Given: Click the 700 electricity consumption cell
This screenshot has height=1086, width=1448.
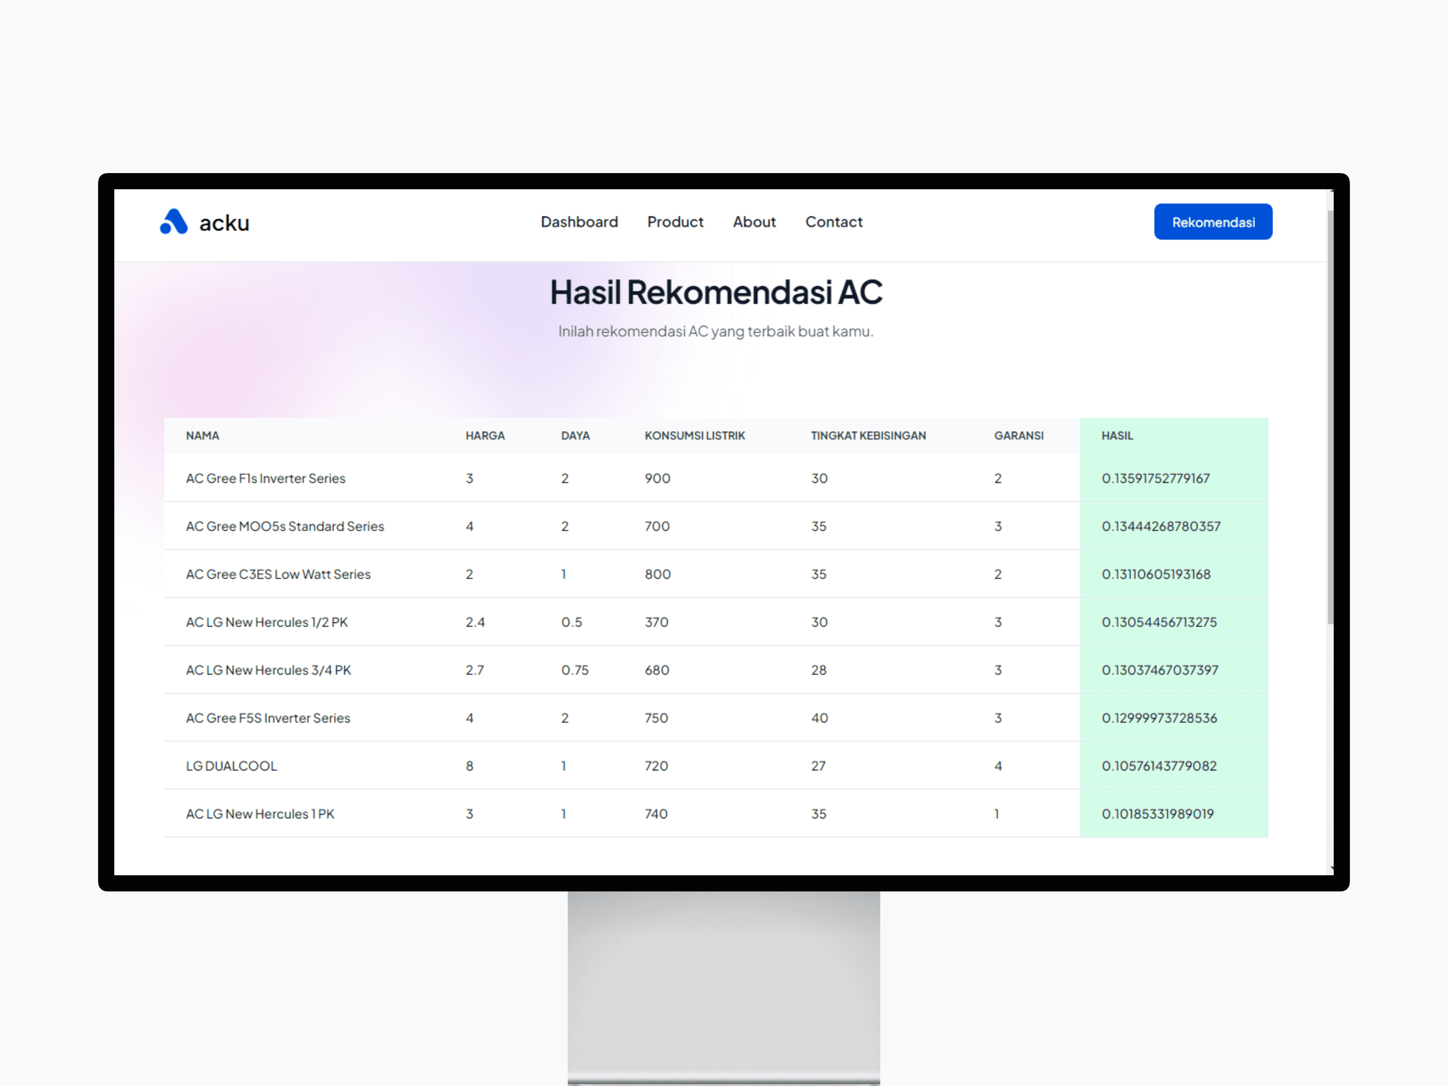Looking at the screenshot, I should [x=657, y=526].
